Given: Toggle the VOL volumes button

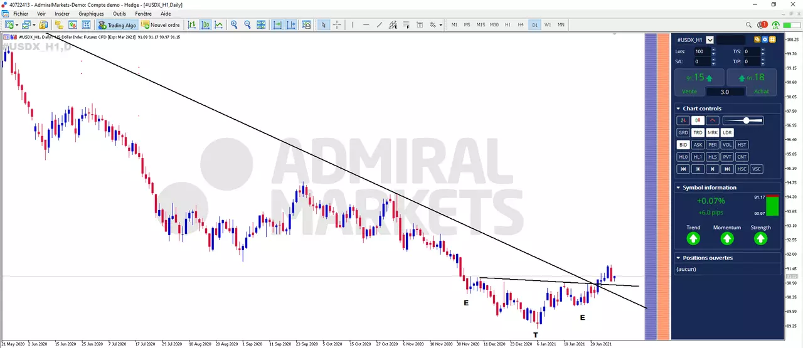Looking at the screenshot, I should point(727,145).
